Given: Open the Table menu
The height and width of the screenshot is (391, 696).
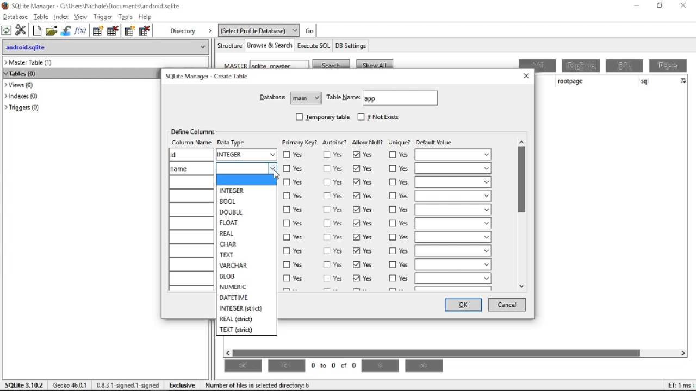Looking at the screenshot, I should tap(41, 17).
